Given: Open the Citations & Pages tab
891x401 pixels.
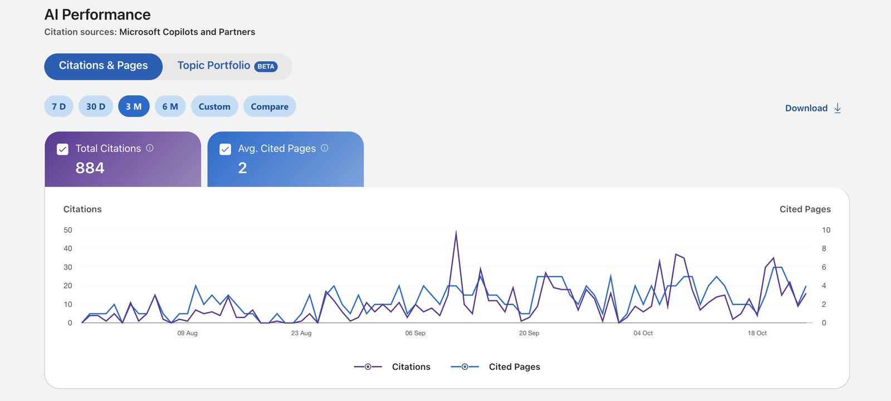Looking at the screenshot, I should click(x=104, y=66).
